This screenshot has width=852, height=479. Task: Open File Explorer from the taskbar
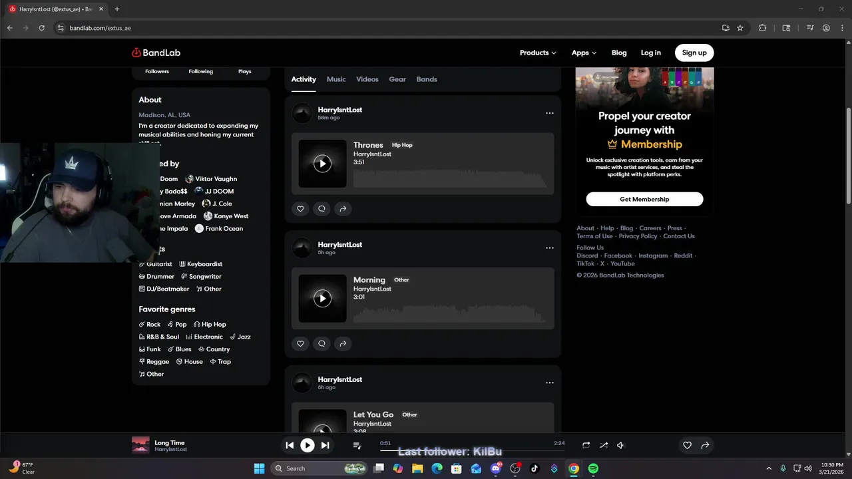point(417,468)
